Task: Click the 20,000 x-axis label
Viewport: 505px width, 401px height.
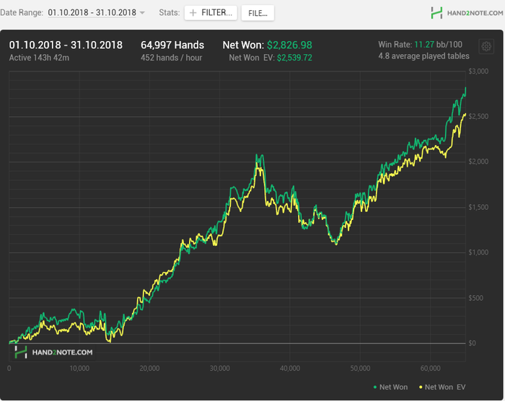Action: click(149, 368)
